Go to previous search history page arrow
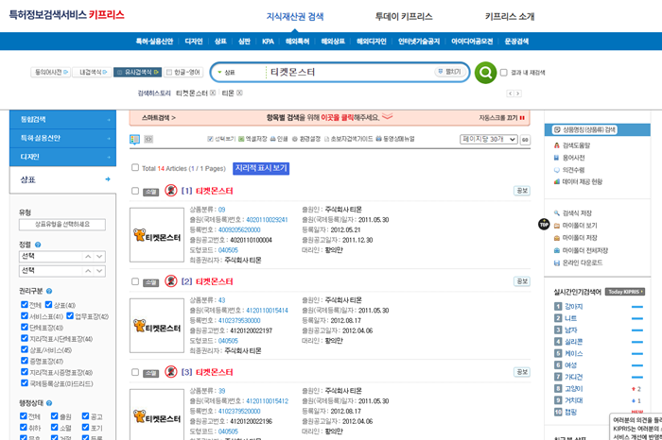Viewport: 662px width, 440px height. [x=511, y=93]
